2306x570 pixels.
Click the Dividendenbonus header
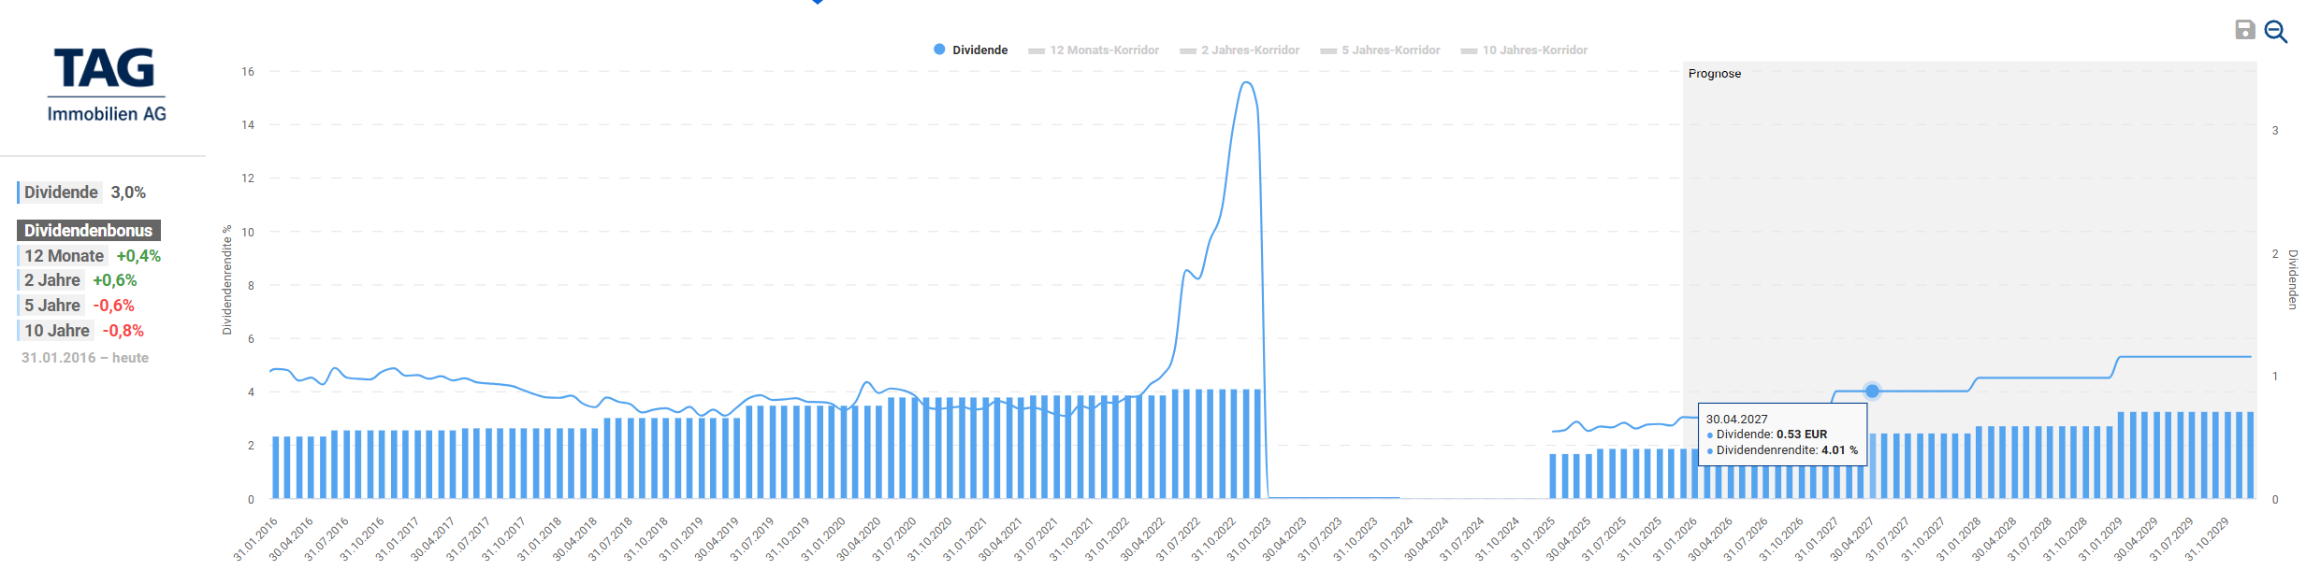(88, 231)
